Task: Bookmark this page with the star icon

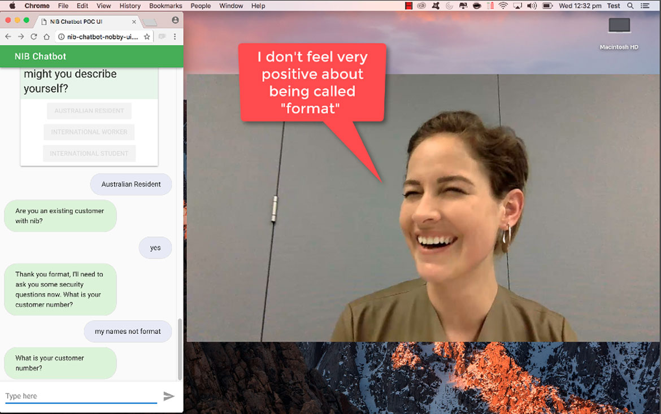Action: coord(147,37)
